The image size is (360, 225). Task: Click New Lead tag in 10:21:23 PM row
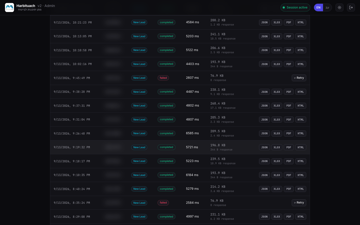(139, 22)
